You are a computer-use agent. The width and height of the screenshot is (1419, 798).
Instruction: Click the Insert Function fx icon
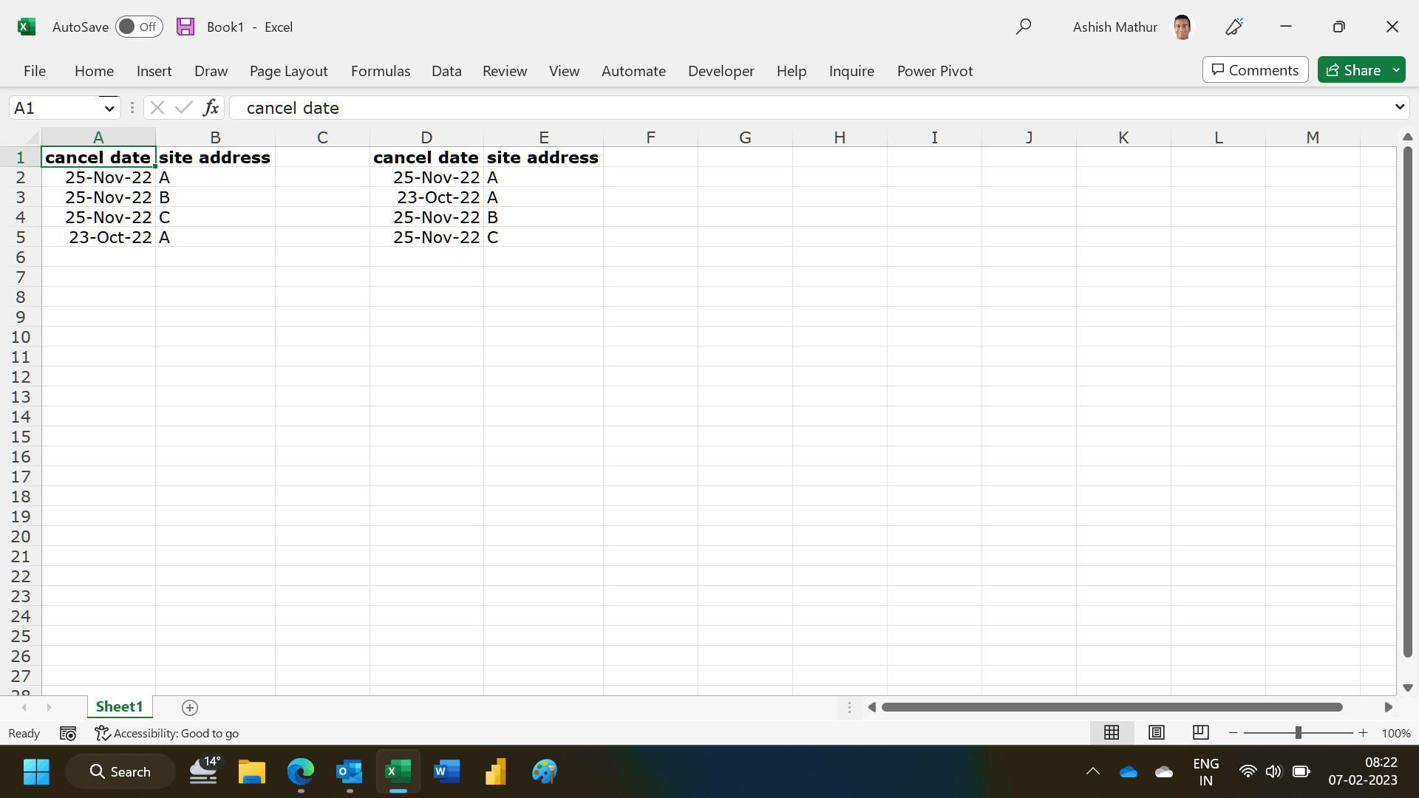pos(211,108)
